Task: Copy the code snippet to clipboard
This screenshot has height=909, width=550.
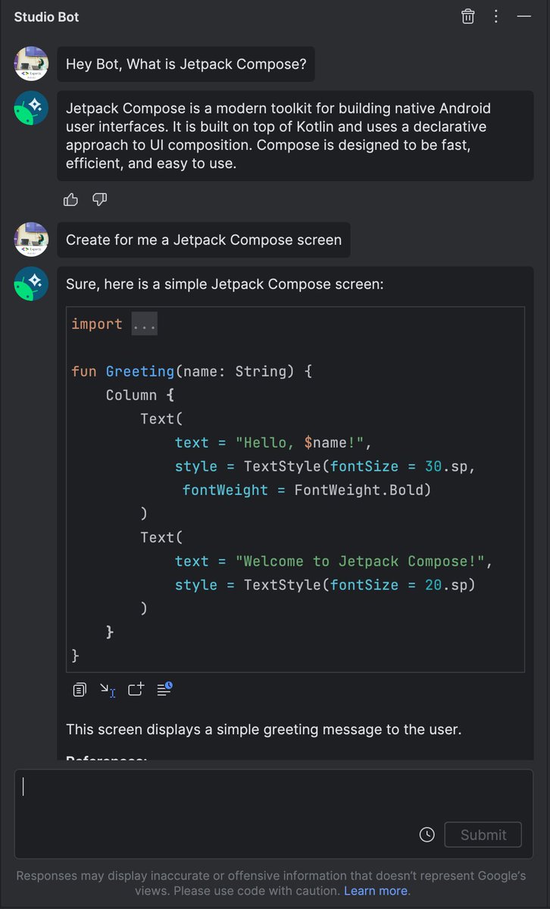Action: point(80,690)
